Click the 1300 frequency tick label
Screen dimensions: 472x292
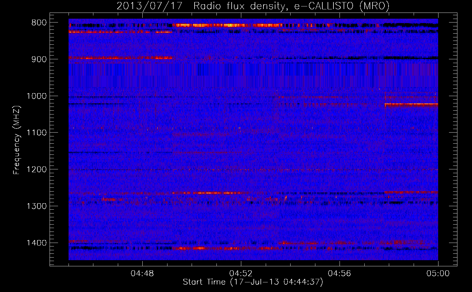pos(36,206)
